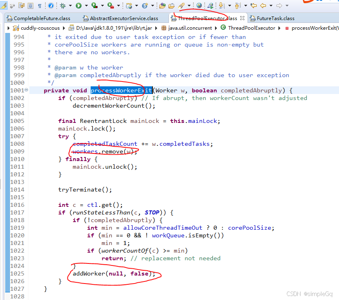The width and height of the screenshot is (339, 300).
Task: Open Run configurations dropdown arrow
Action: (86, 6)
